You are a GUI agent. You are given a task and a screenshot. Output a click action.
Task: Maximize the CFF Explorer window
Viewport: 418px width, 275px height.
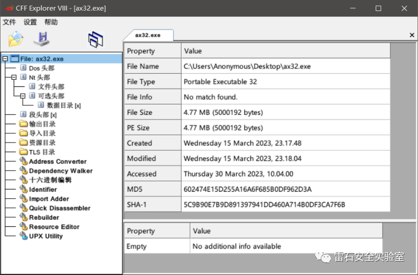[378, 8]
